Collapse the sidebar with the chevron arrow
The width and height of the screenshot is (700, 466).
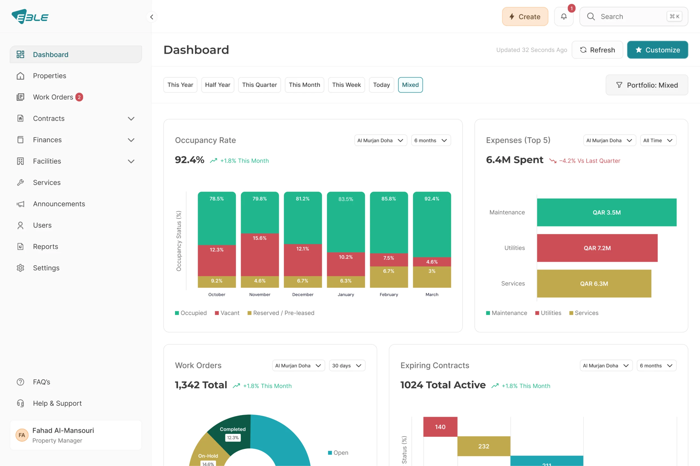coord(152,17)
